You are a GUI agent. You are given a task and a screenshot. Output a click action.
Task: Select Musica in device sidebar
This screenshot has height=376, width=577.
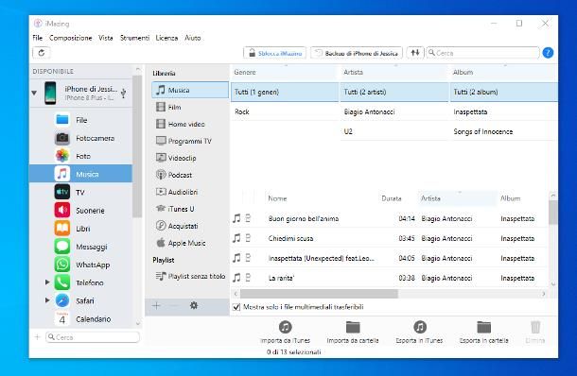pyautogui.click(x=80, y=174)
